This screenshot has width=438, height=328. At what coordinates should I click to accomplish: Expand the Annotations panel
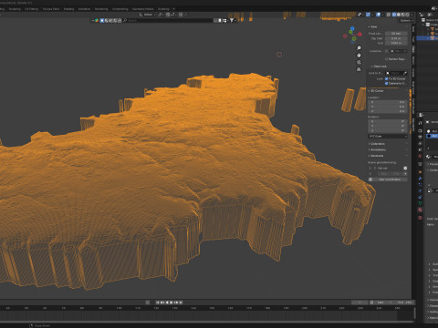click(377, 149)
